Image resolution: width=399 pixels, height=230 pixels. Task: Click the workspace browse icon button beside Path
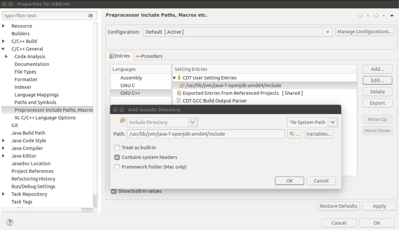click(x=295, y=134)
